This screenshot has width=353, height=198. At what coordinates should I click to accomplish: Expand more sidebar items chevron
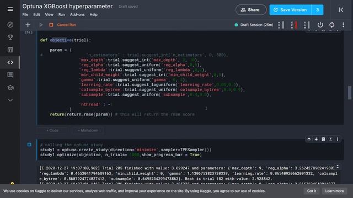[x=10, y=100]
